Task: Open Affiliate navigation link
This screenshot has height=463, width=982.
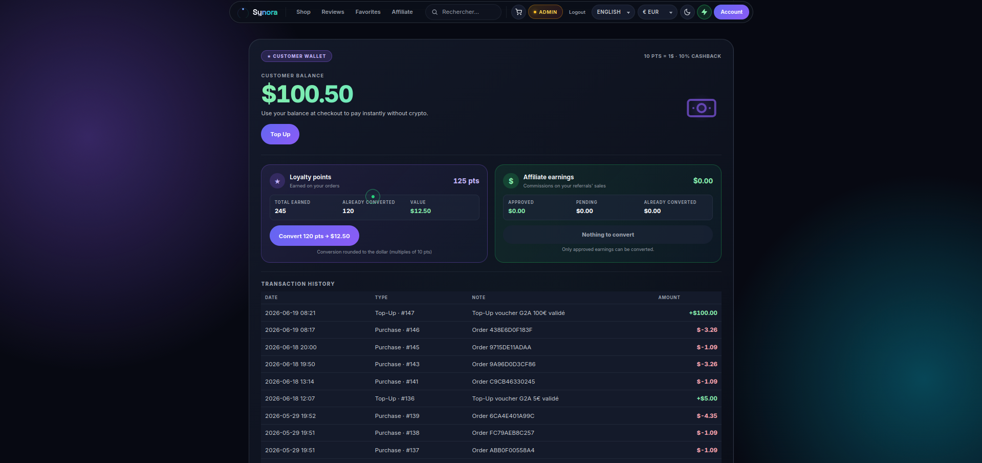Action: (402, 12)
